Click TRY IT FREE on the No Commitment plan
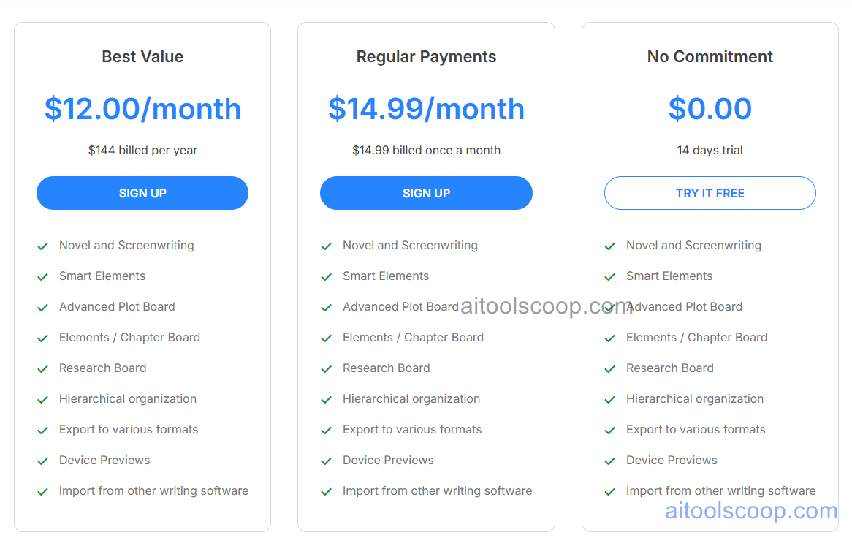The height and width of the screenshot is (538, 852). click(710, 193)
